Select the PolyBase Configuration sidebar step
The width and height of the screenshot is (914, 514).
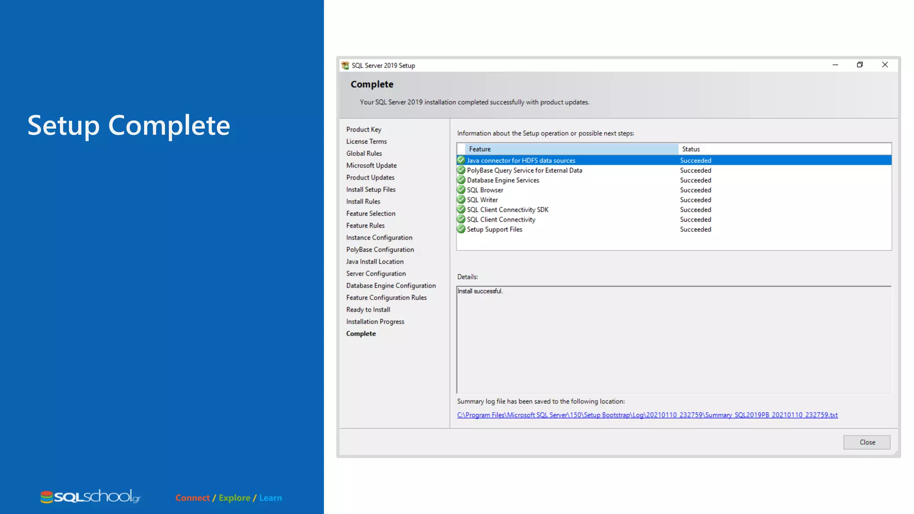click(x=380, y=250)
